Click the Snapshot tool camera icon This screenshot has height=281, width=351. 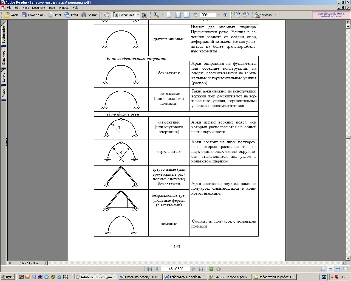(145, 15)
